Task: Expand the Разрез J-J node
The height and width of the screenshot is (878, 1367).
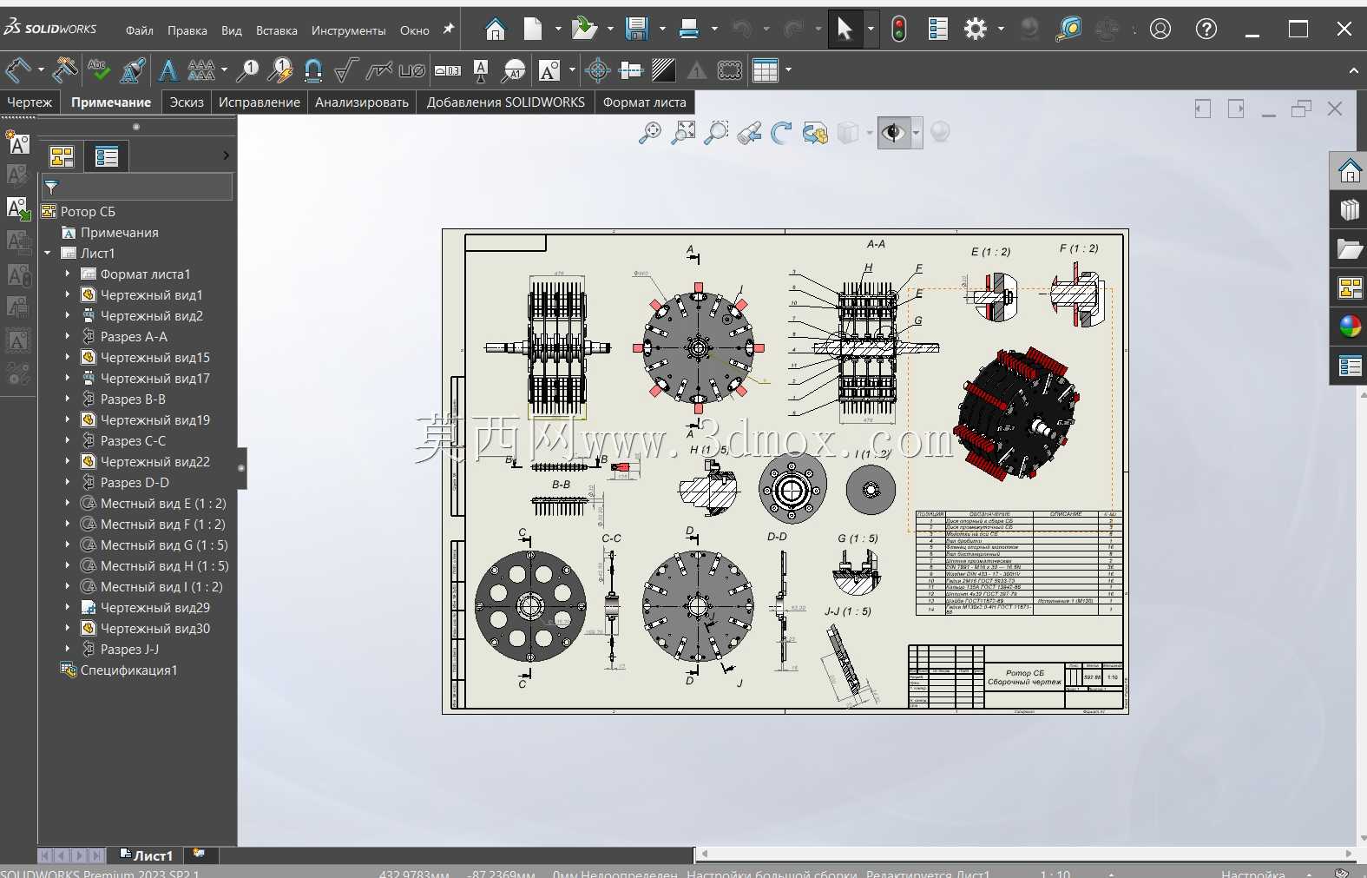Action: point(68,649)
